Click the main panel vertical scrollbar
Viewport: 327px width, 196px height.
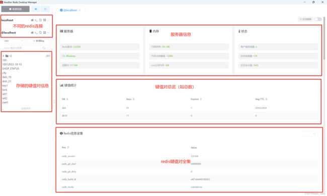(324, 38)
